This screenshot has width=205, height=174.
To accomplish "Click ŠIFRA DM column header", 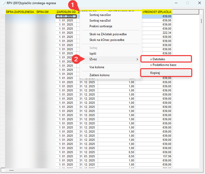I will [42, 12].
